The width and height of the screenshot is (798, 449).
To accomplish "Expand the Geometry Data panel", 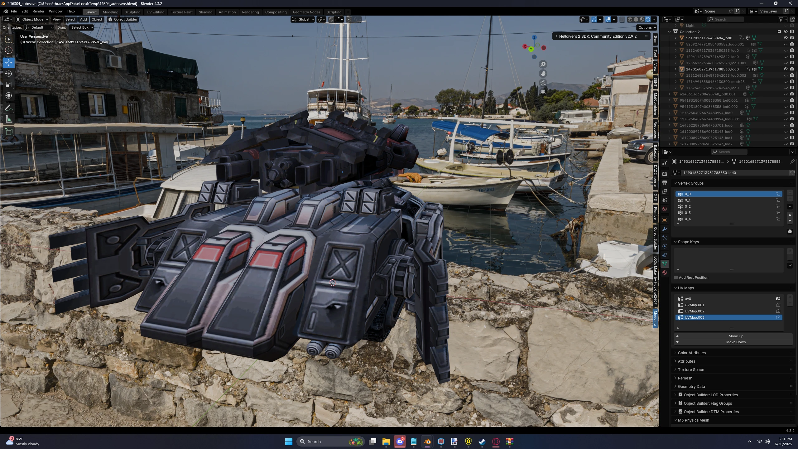I will point(675,387).
